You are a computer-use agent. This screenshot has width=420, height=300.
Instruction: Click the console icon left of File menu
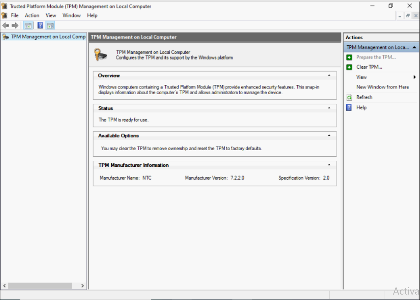(x=4, y=15)
